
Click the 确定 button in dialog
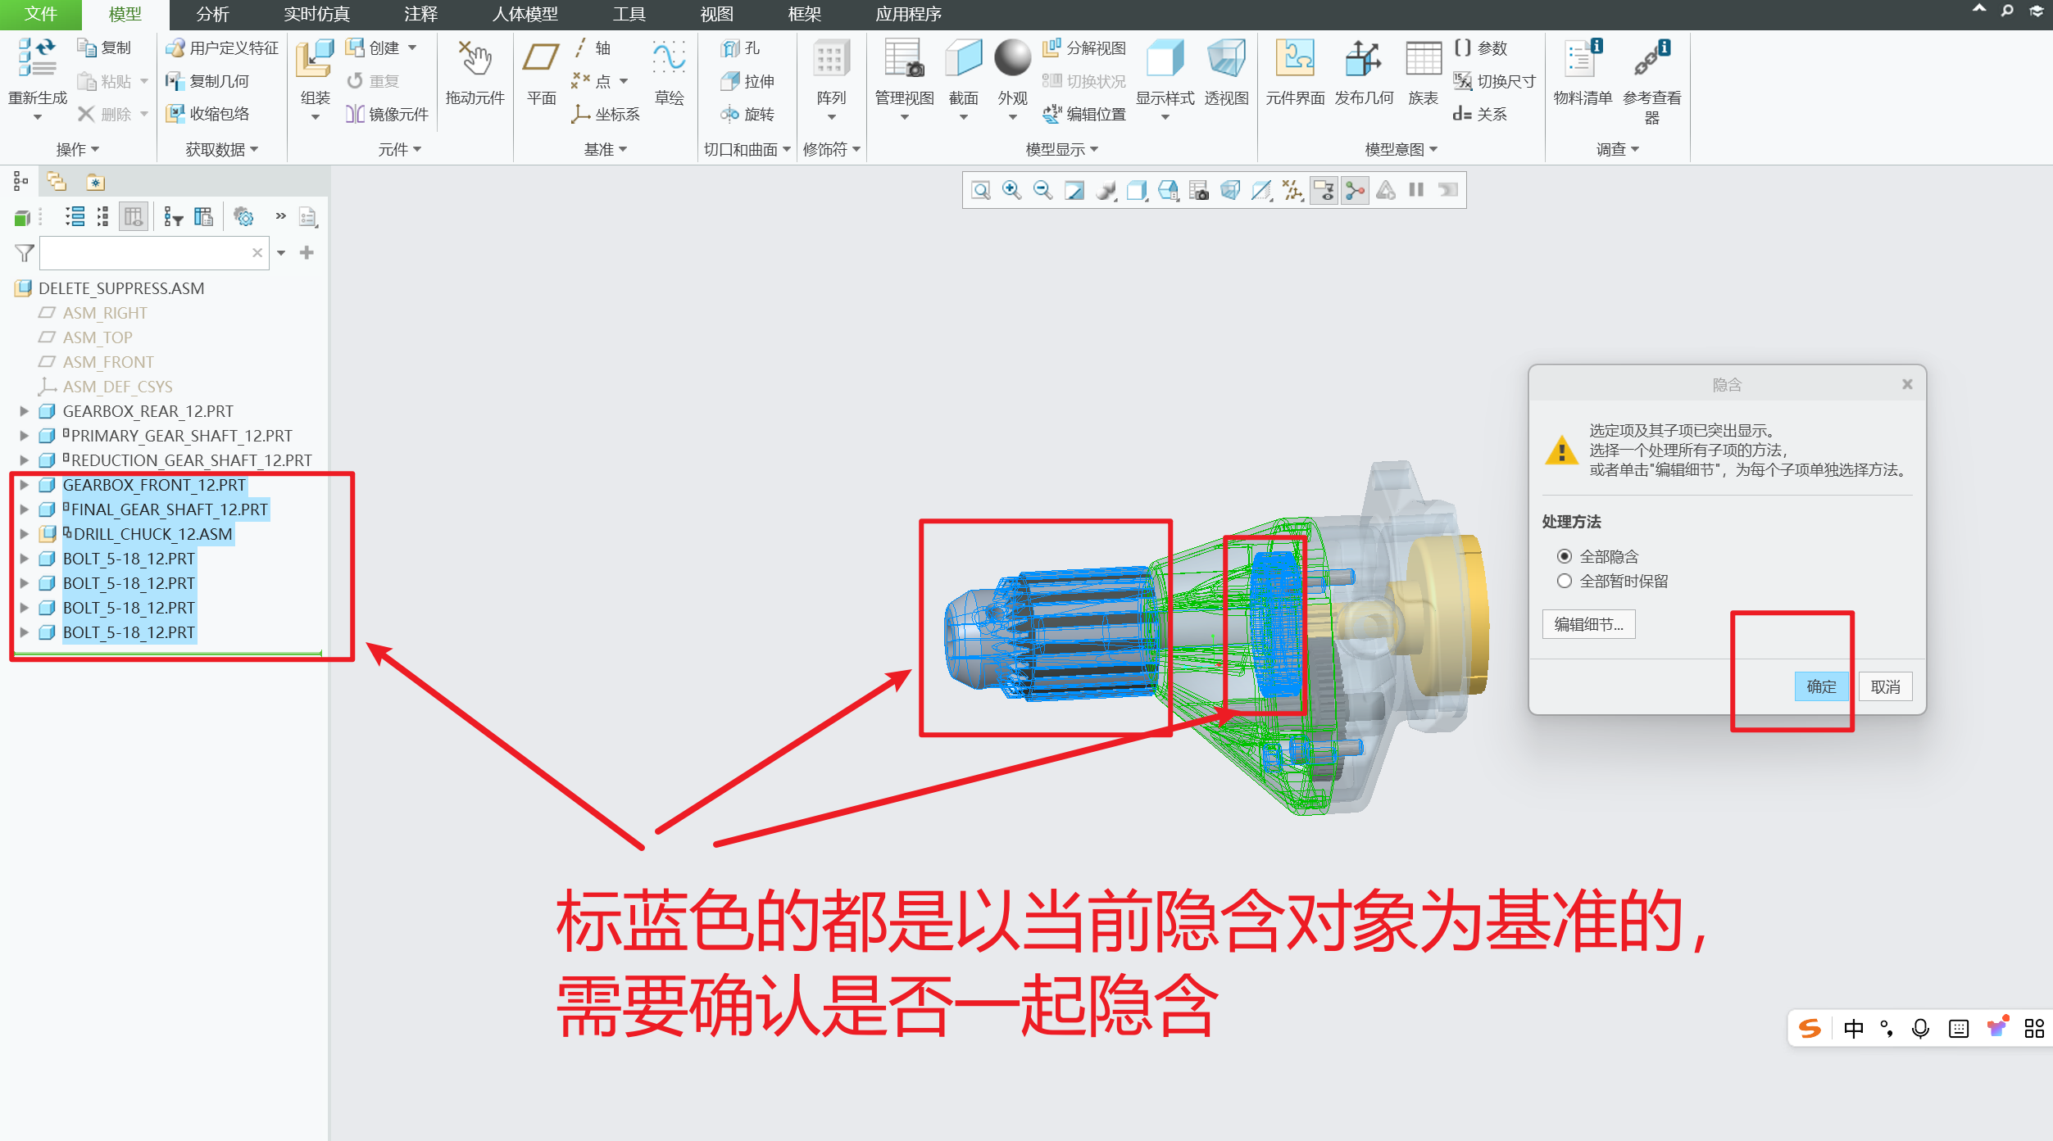coord(1821,686)
